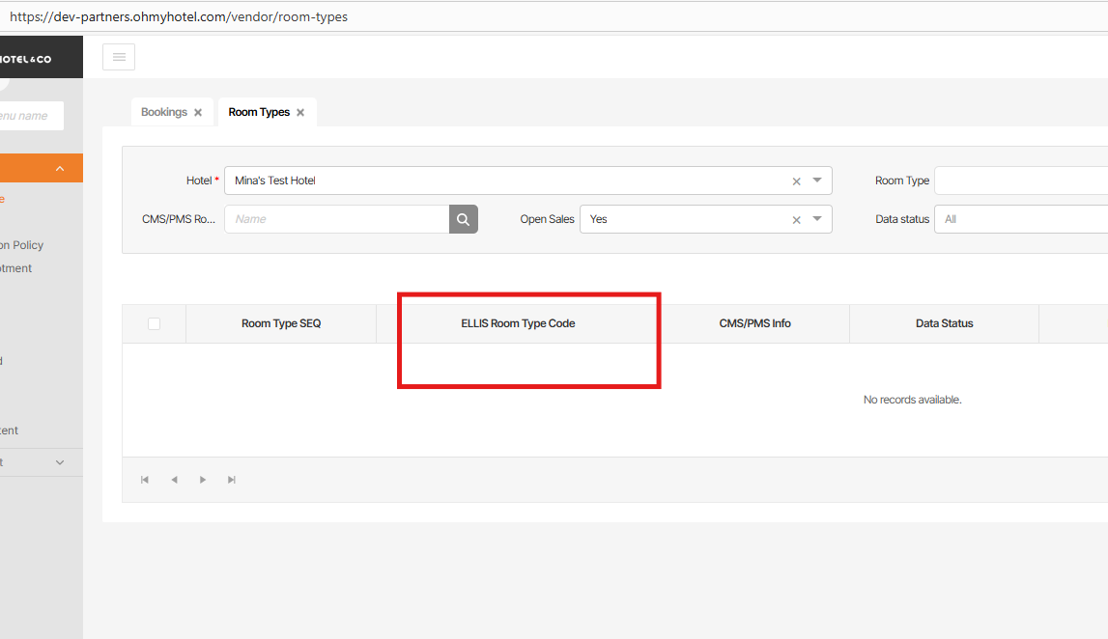Collapse the orange sidebar menu section
This screenshot has width=1108, height=639.
(x=60, y=169)
